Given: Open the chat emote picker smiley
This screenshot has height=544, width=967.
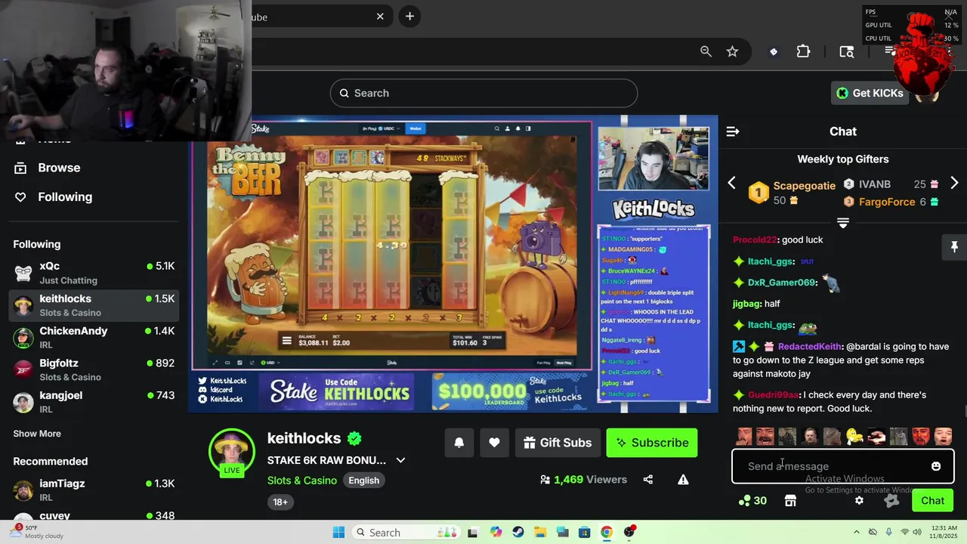Looking at the screenshot, I should tap(936, 466).
